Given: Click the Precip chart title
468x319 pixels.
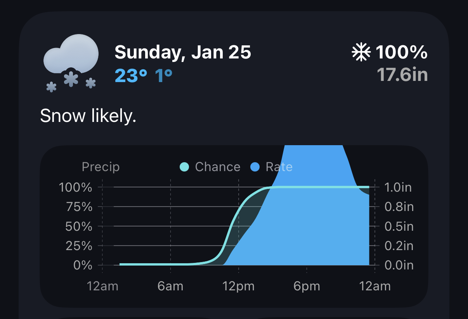Looking at the screenshot, I should click(x=101, y=167).
